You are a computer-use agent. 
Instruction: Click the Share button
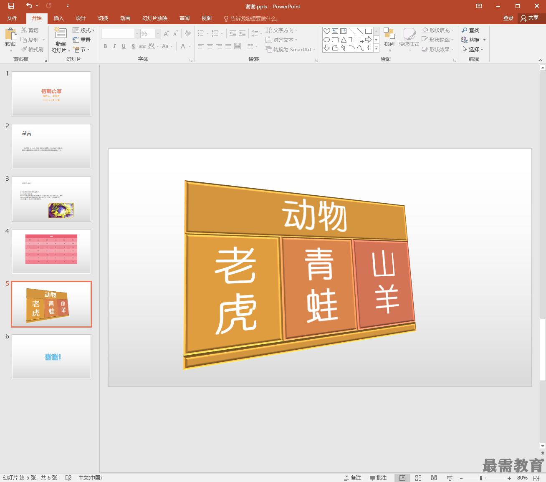tap(530, 18)
